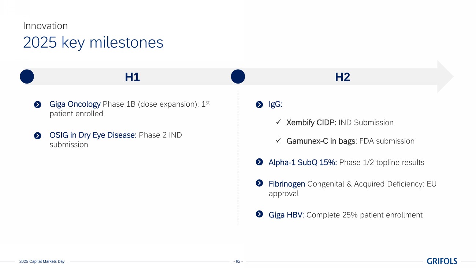
Task: Click the checkmark beside Gamunex-C in bags
Action: point(278,140)
